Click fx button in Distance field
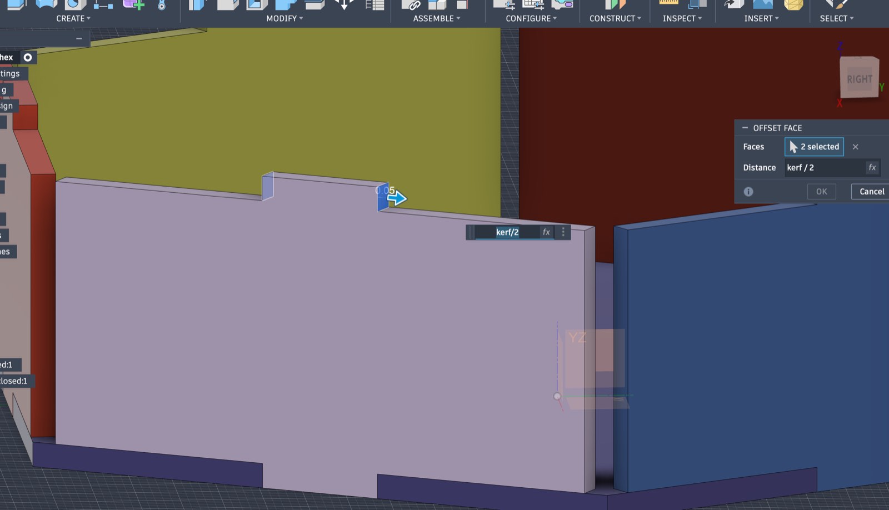This screenshot has height=510, width=889. click(872, 167)
